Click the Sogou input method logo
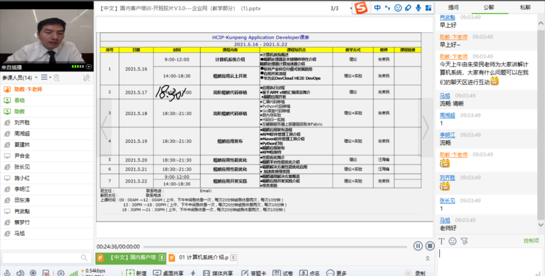 (x=360, y=8)
